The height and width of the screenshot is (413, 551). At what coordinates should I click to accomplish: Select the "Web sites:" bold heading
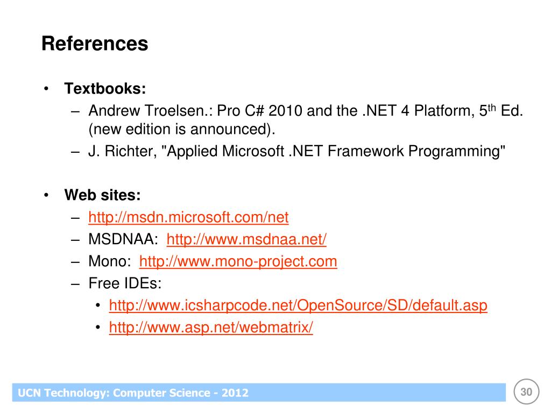point(102,195)
